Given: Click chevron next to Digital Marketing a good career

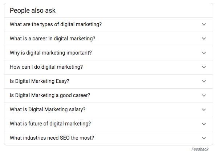Looking at the screenshot, I should (x=204, y=95).
